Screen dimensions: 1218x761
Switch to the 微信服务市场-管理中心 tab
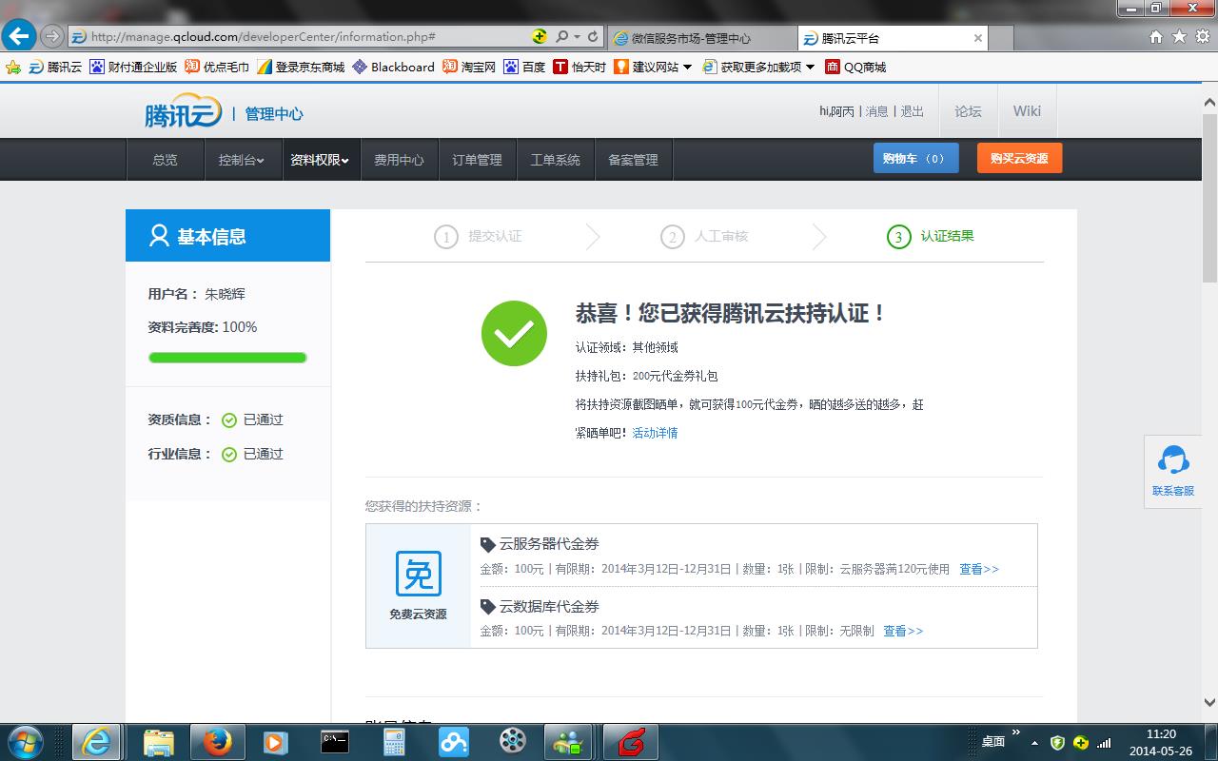(x=702, y=38)
